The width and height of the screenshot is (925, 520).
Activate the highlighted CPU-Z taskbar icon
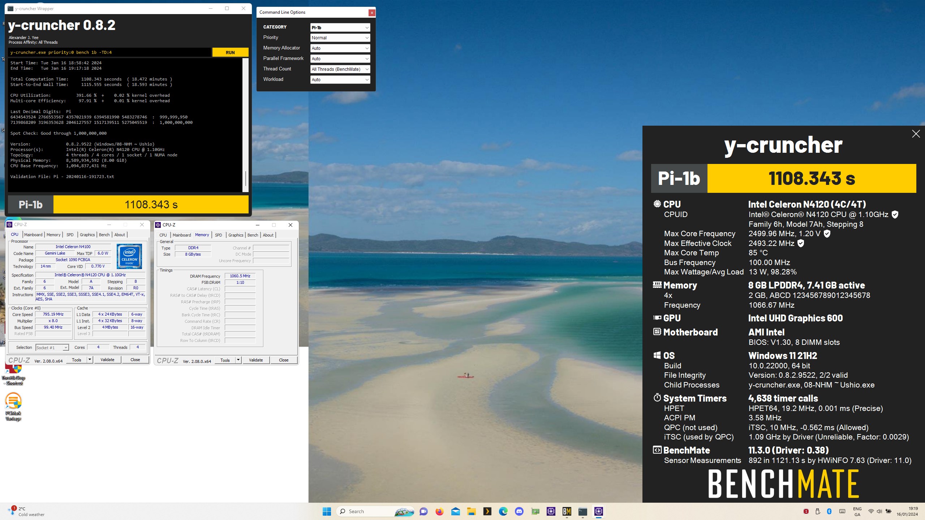coord(599,511)
